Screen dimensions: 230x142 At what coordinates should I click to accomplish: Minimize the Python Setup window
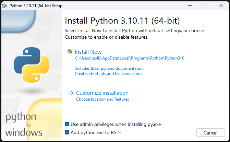189,5
